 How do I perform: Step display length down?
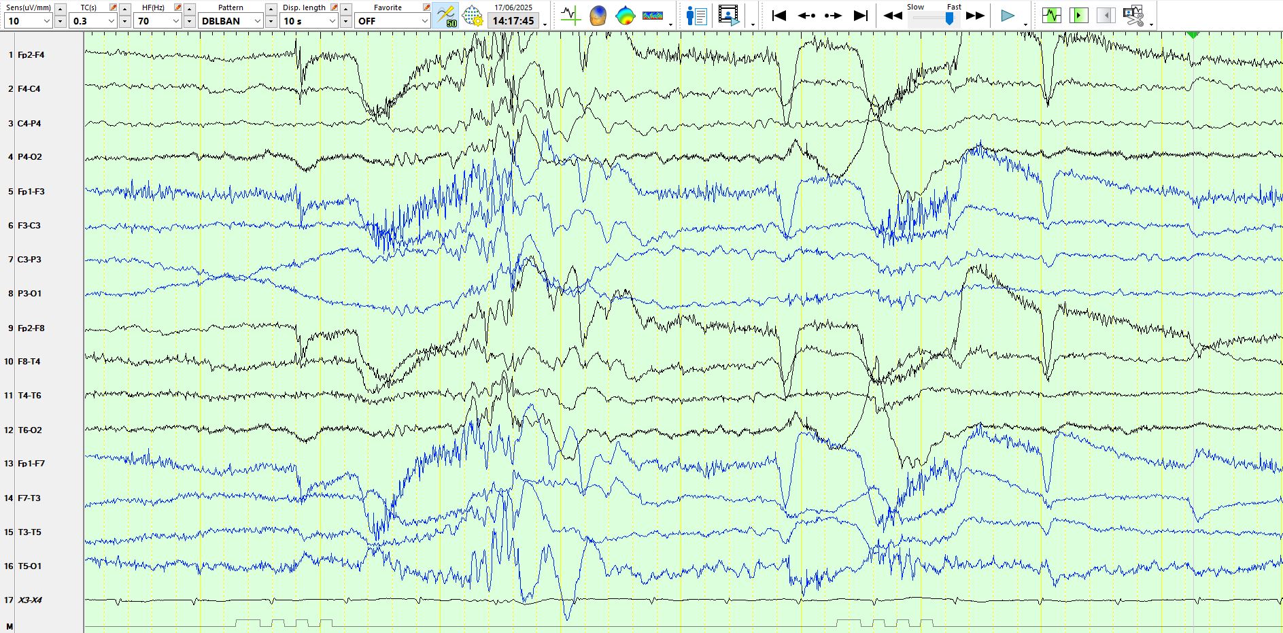click(x=345, y=21)
